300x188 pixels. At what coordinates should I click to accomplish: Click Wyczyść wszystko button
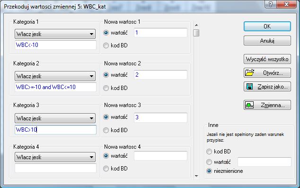pos(267,59)
